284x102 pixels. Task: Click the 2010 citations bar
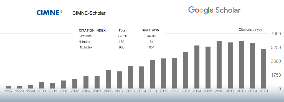coord(153,74)
